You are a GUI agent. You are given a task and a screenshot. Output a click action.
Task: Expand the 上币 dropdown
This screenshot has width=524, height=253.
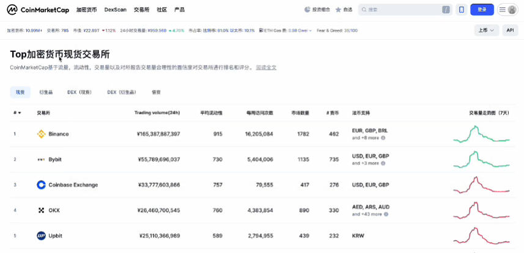pos(487,30)
